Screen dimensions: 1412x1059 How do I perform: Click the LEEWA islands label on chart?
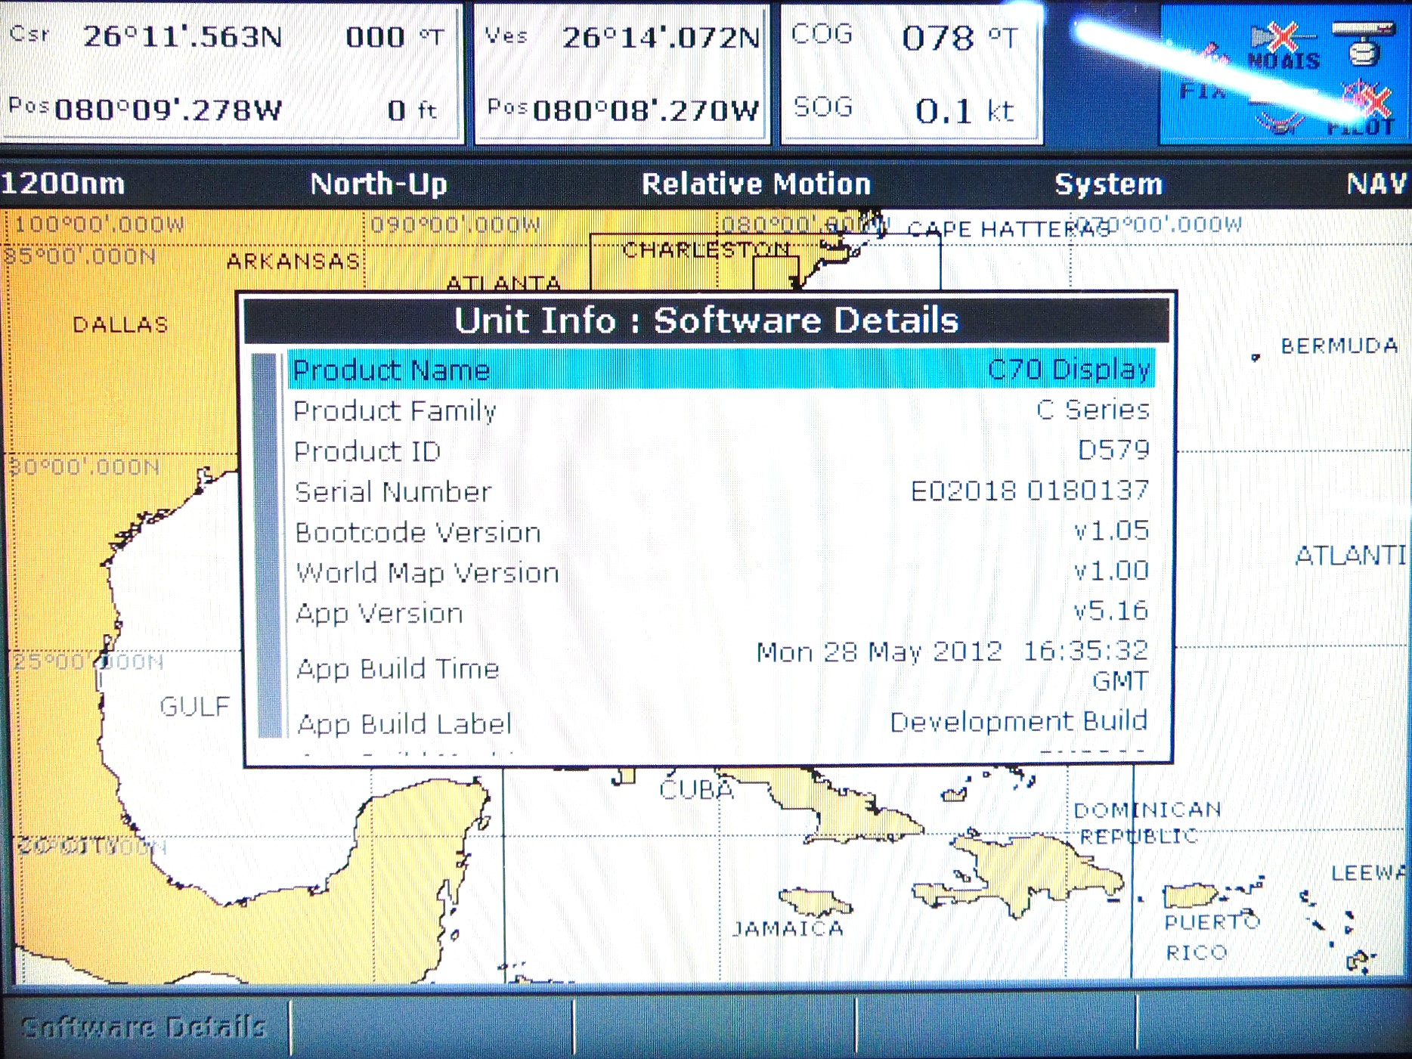coord(1369,874)
